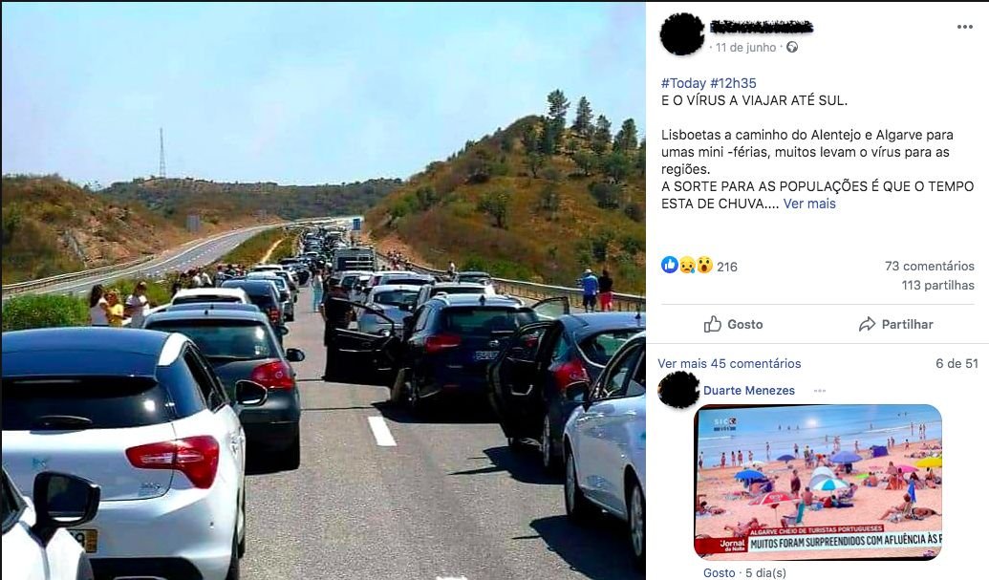Click the blue like reaction icon
Image resolution: width=989 pixels, height=580 pixels.
(669, 265)
